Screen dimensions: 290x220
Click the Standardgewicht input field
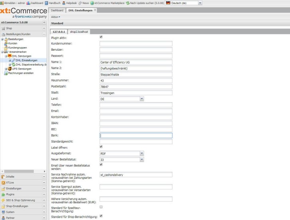pos(136,142)
